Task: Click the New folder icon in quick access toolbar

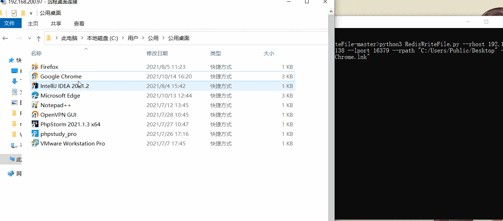Action: click(23, 13)
